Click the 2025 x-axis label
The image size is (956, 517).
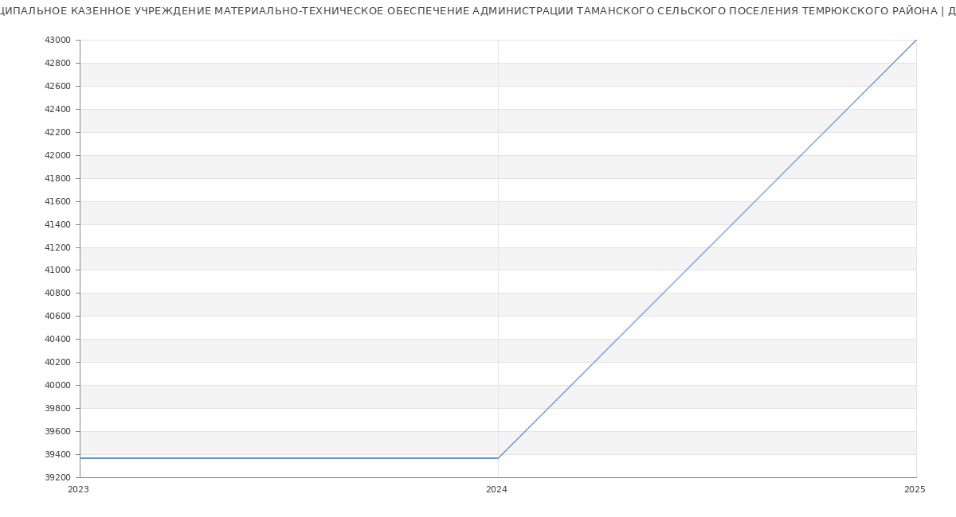coord(915,490)
